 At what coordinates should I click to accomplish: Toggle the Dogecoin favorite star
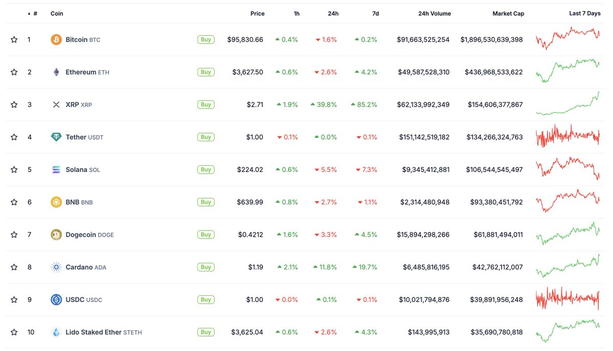pyautogui.click(x=14, y=235)
